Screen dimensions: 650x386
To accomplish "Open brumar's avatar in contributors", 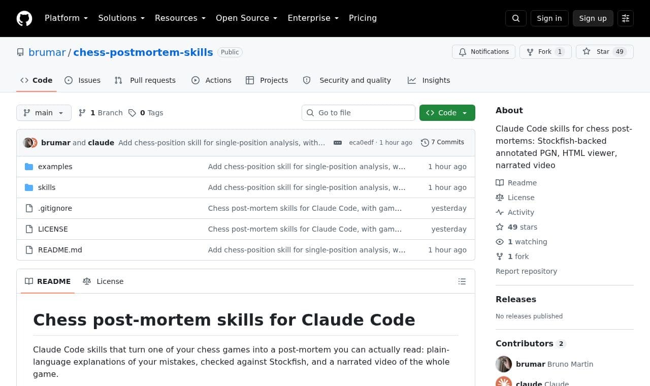I will tap(504, 364).
